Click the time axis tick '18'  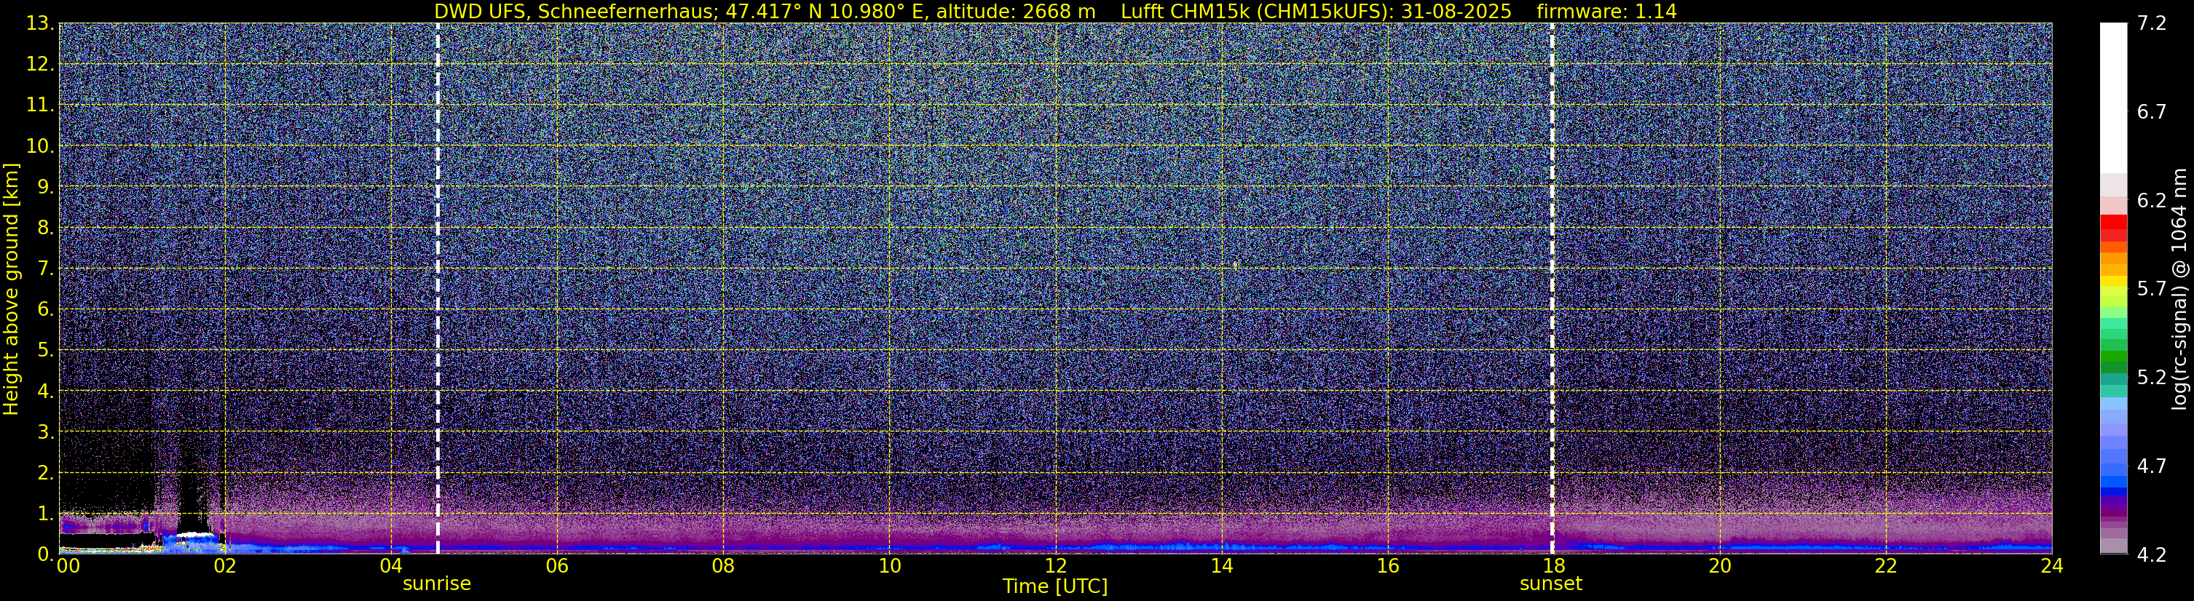(x=1553, y=566)
